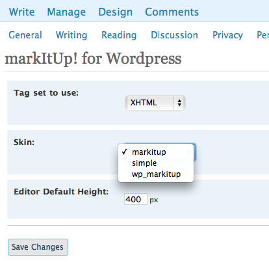269x266 pixels.
Task: Switch to the General settings tab
Action: [25, 35]
